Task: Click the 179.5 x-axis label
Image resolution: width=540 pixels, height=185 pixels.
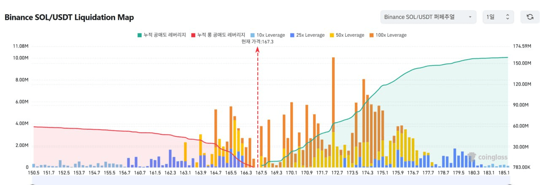Action: pyautogui.click(x=459, y=173)
